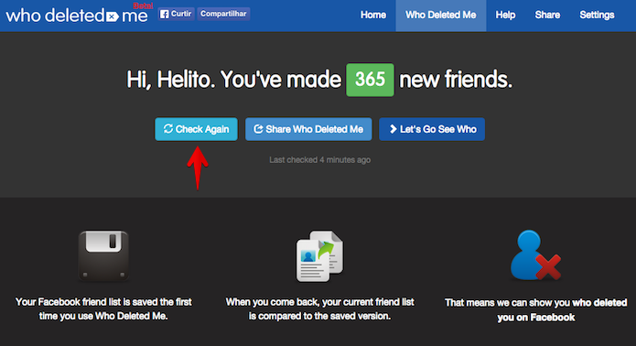Click the Compartilhar share button
Image resolution: width=636 pixels, height=346 pixels.
[x=223, y=14]
